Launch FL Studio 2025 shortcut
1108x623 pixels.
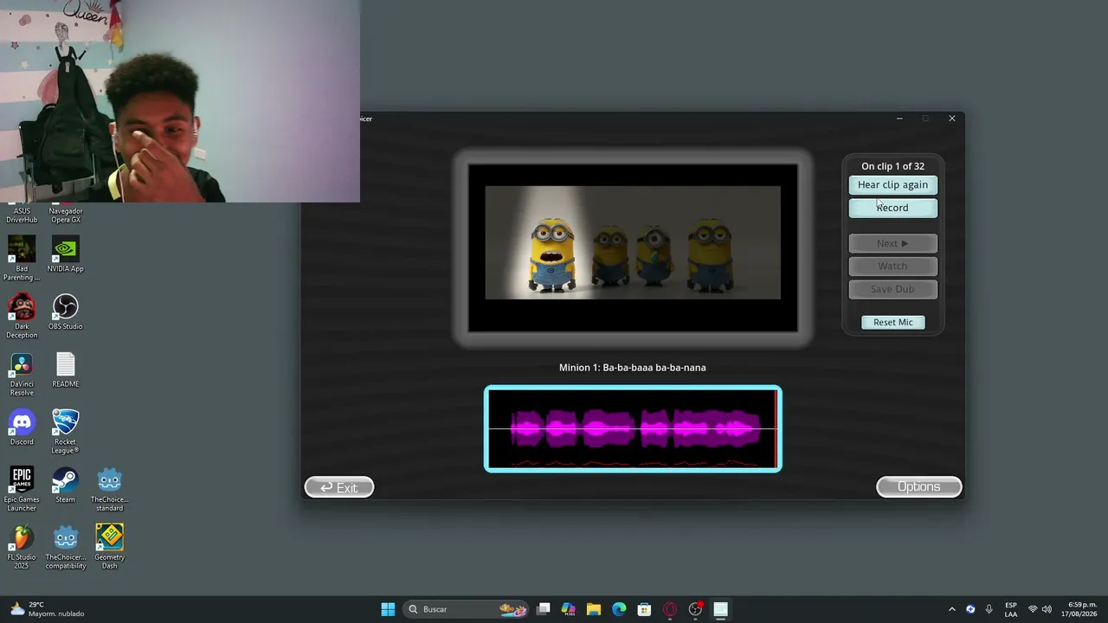pyautogui.click(x=22, y=546)
